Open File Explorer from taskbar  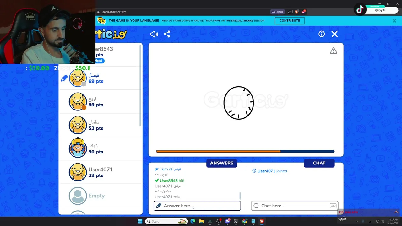click(201, 221)
